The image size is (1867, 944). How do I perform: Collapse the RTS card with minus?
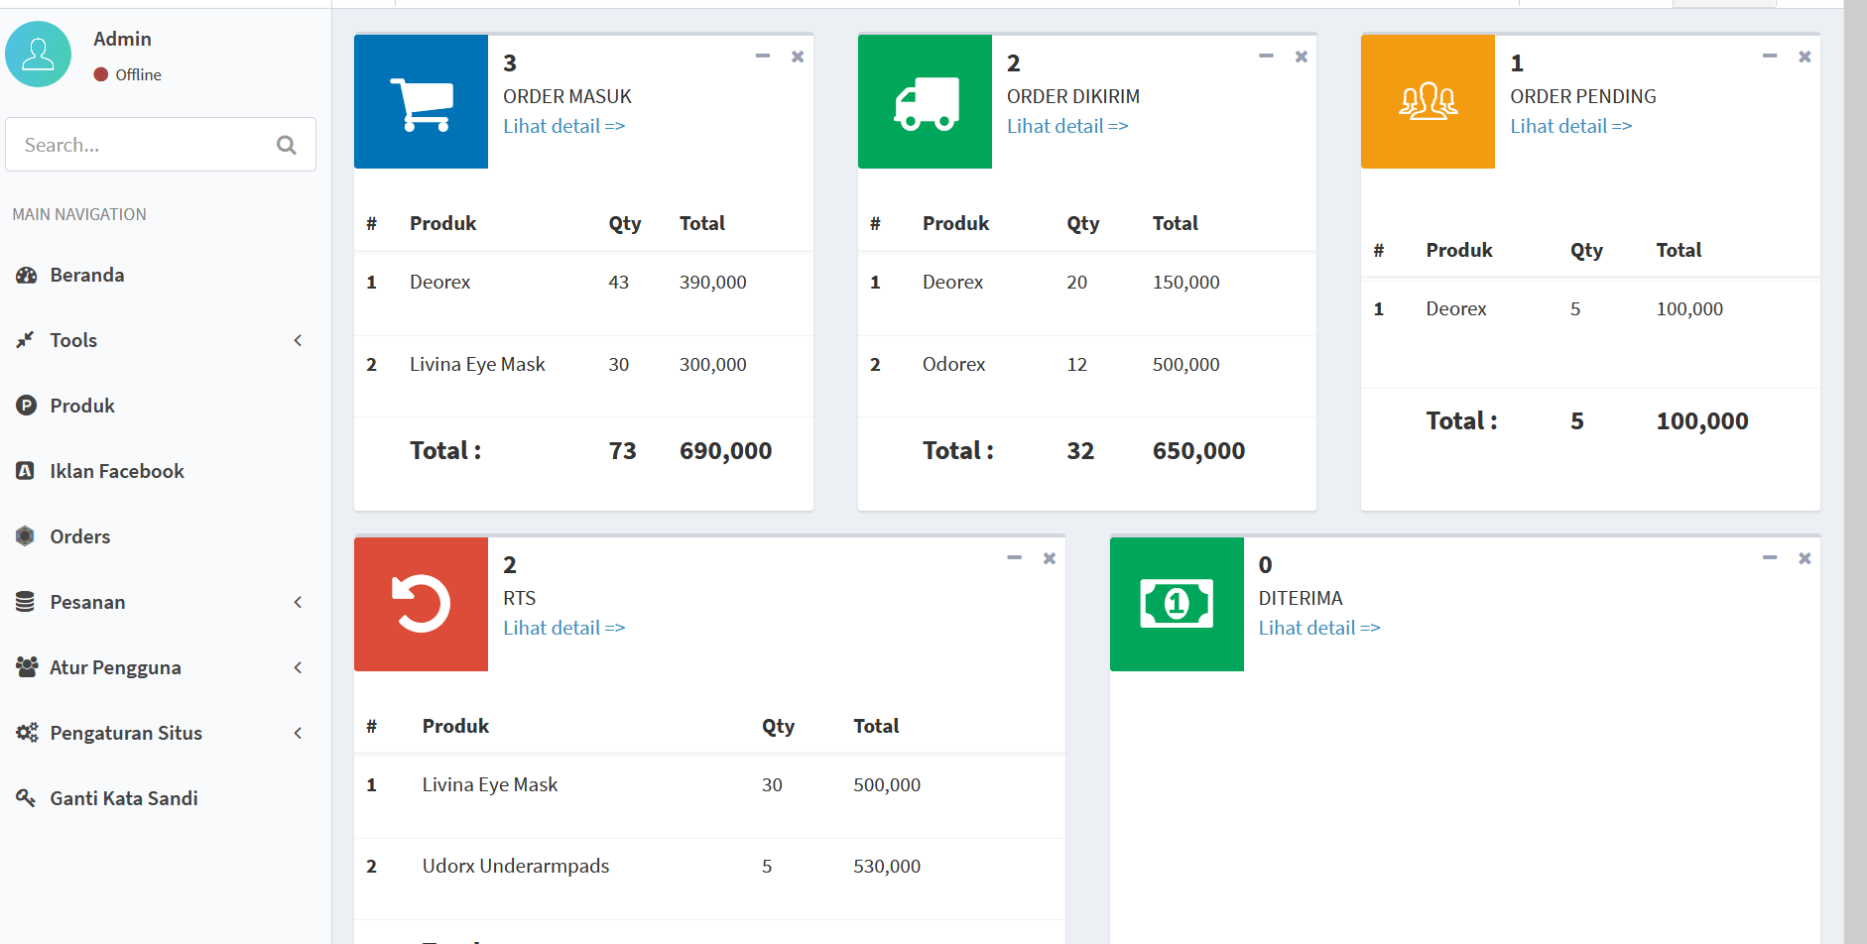point(1014,558)
